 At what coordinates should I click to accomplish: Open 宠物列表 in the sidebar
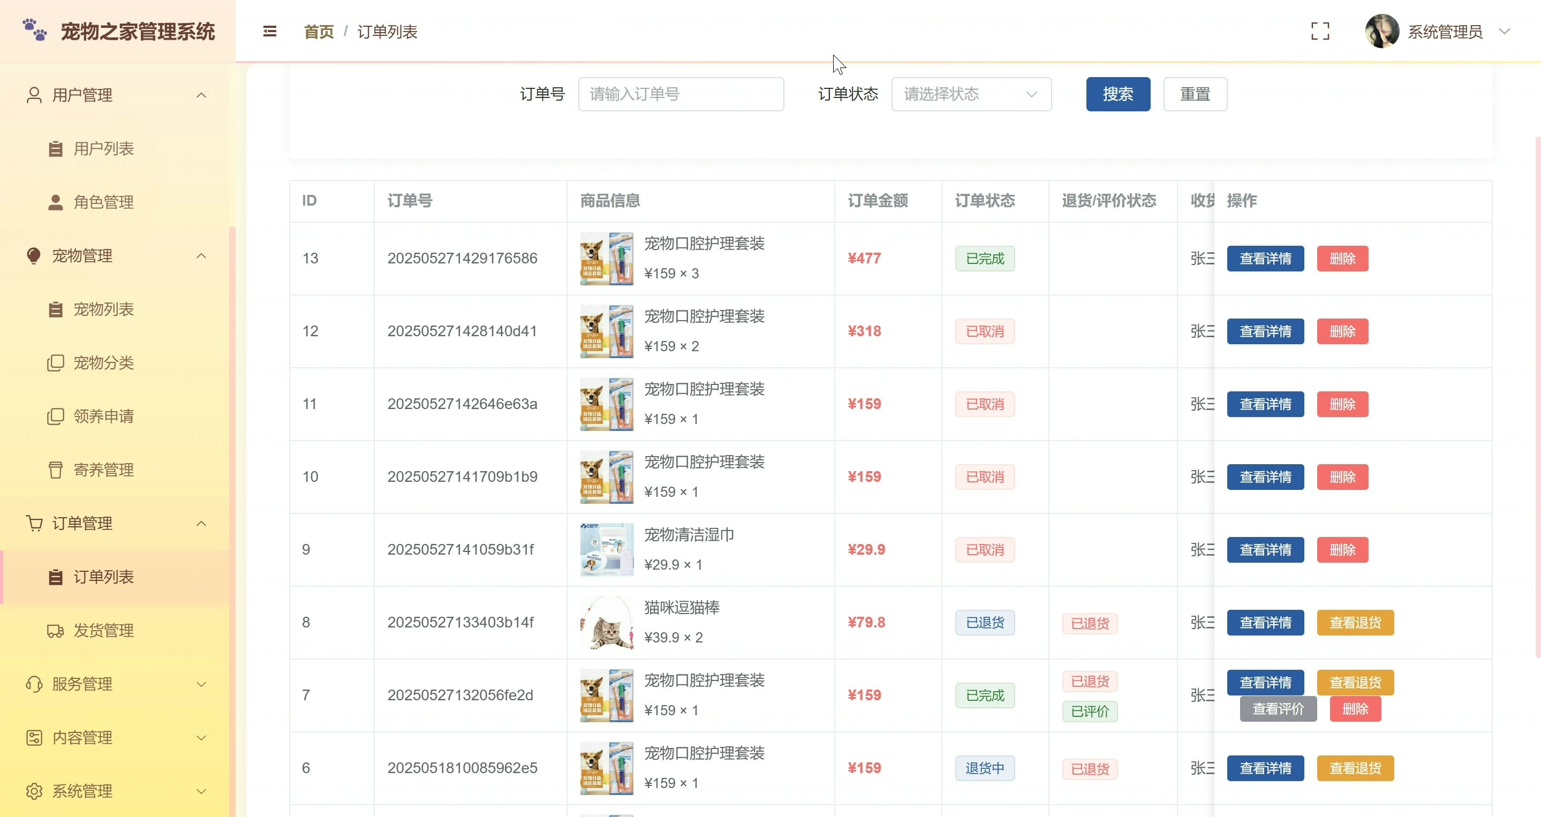coord(103,309)
